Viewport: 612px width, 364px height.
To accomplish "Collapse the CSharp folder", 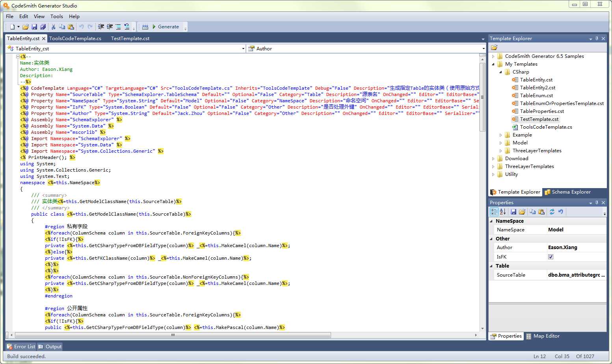I will (500, 72).
